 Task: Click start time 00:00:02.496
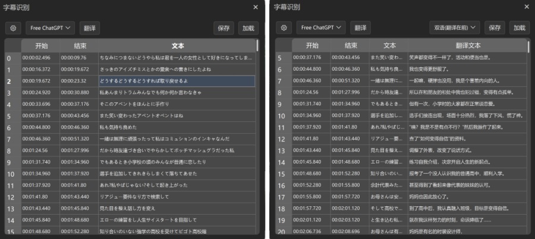[x=40, y=58]
